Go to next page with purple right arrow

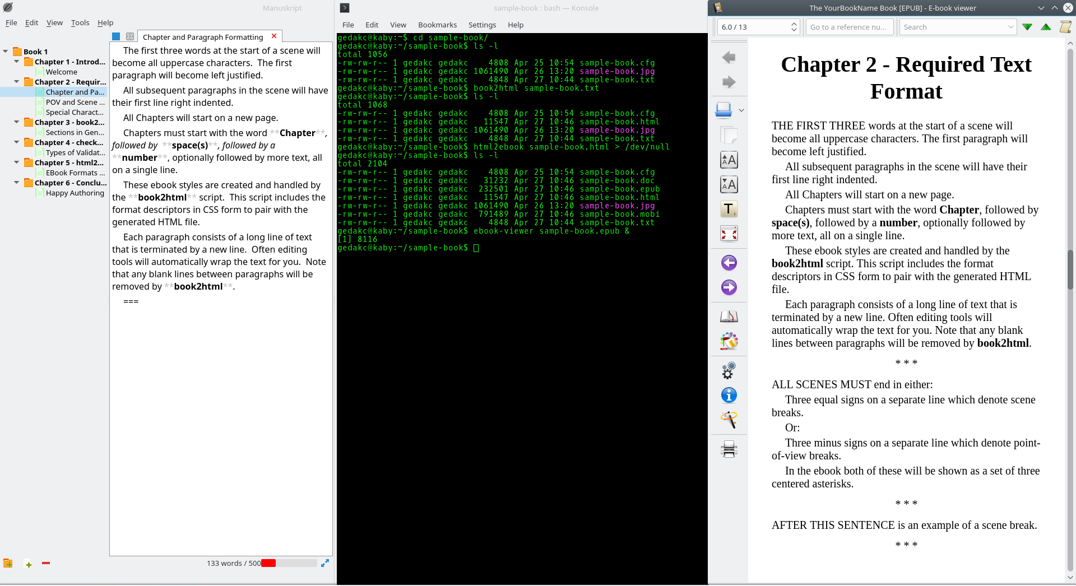[729, 287]
